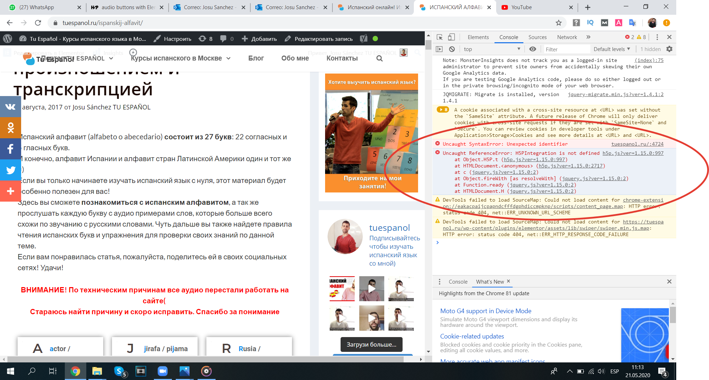
Task: Show more DevTools tabs chevron
Action: coord(588,37)
